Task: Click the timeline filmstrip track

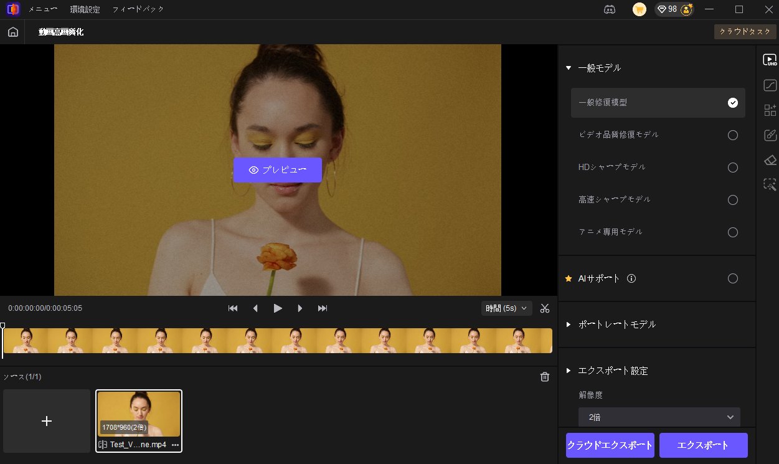Action: pos(278,341)
